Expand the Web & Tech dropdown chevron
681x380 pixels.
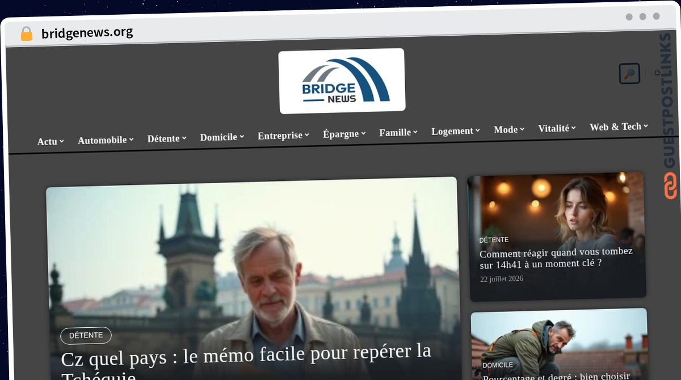tap(646, 126)
